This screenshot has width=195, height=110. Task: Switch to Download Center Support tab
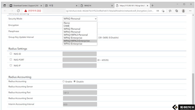(x=26, y=6)
